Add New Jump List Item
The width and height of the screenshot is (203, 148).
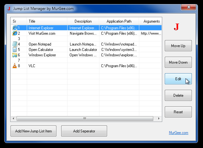[33, 131]
